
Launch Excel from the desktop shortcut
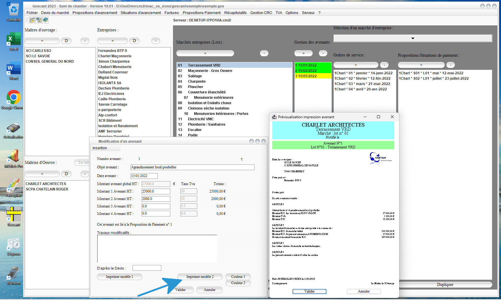point(14,41)
